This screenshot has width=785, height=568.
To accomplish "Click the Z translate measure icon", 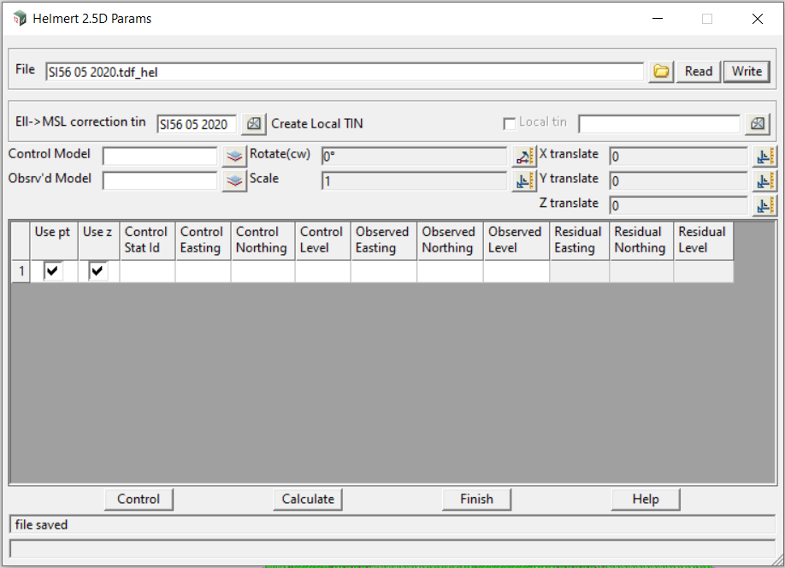I will (764, 205).
